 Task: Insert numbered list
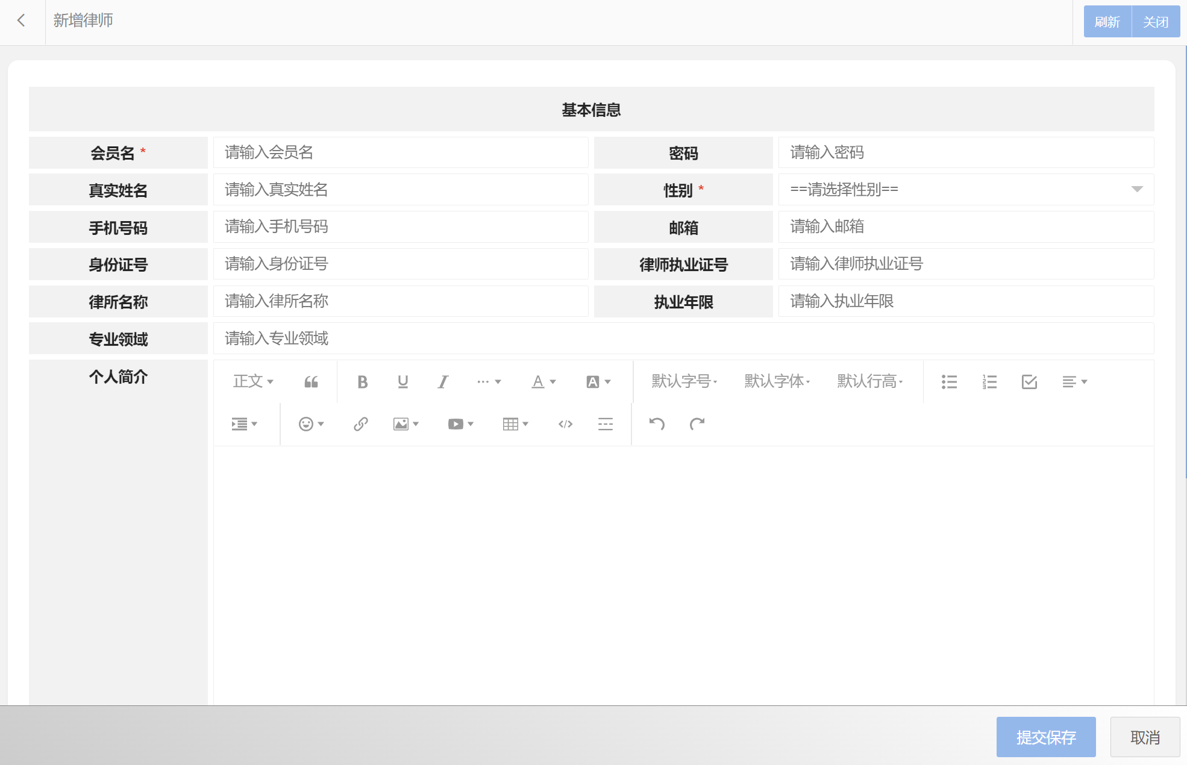point(989,382)
